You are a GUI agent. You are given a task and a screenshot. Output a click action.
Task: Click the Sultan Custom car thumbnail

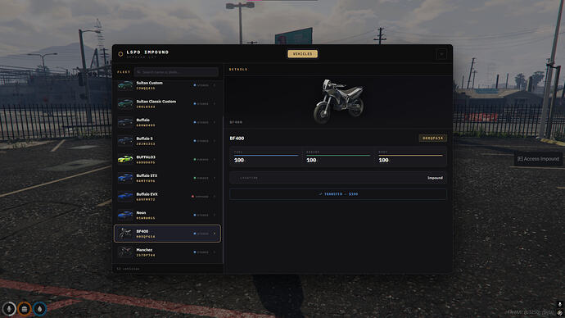coord(125,85)
